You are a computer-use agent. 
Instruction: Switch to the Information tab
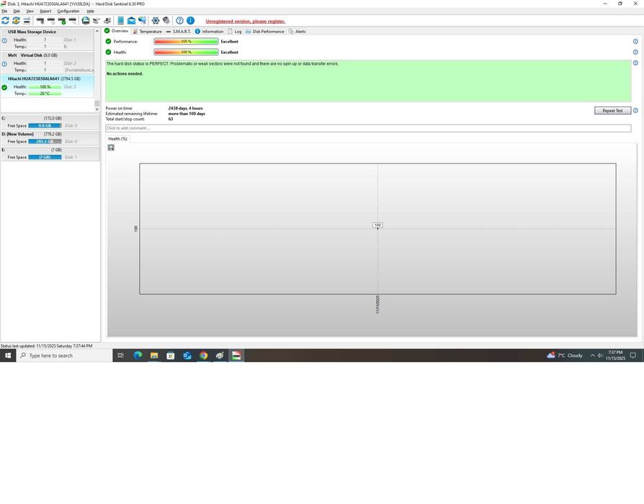point(209,31)
